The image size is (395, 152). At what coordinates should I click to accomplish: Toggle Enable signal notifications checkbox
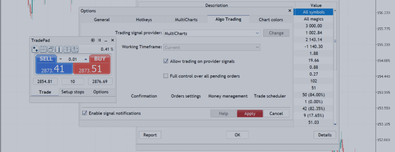(x=85, y=113)
